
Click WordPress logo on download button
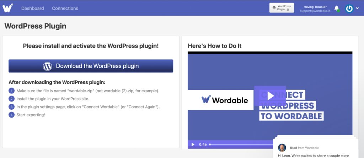(x=47, y=66)
